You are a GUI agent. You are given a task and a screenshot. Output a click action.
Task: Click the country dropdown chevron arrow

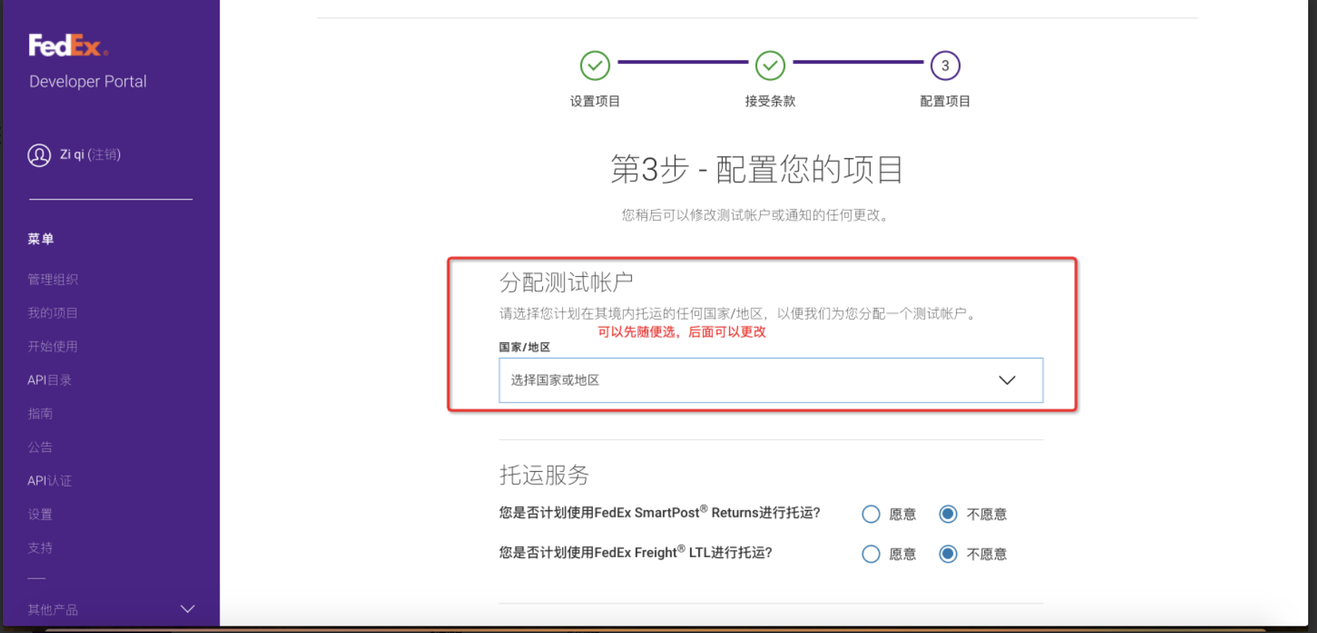click(x=1007, y=380)
